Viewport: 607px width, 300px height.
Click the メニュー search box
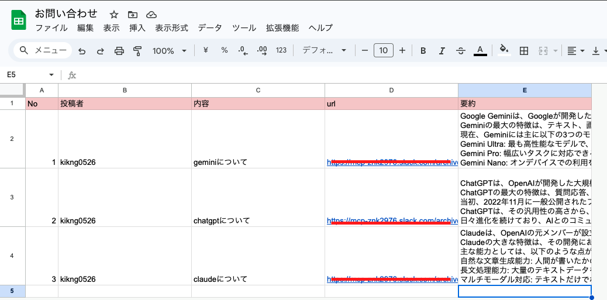tap(43, 50)
